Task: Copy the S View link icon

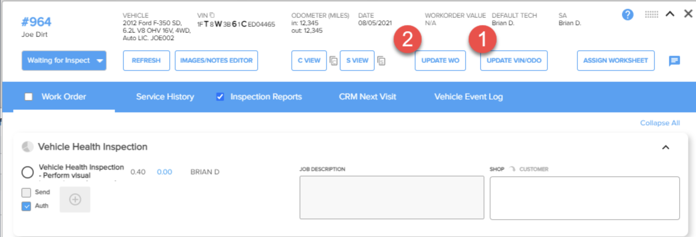Action: click(x=381, y=61)
